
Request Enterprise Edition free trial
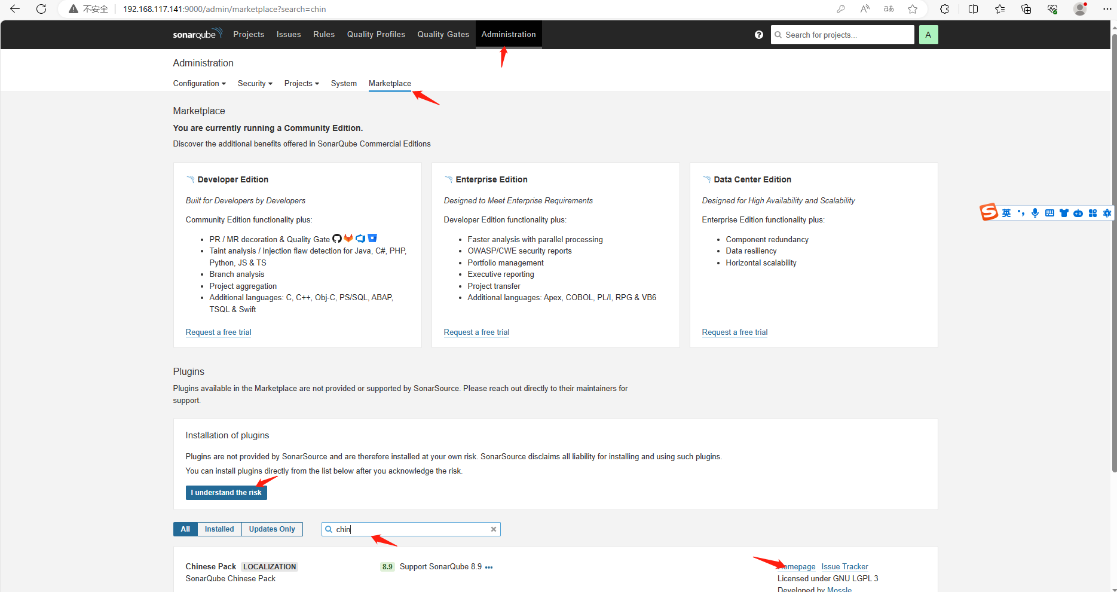[x=476, y=332]
